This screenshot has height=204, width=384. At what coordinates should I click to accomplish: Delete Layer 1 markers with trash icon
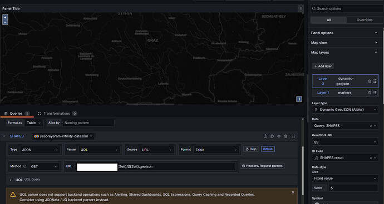click(370, 93)
